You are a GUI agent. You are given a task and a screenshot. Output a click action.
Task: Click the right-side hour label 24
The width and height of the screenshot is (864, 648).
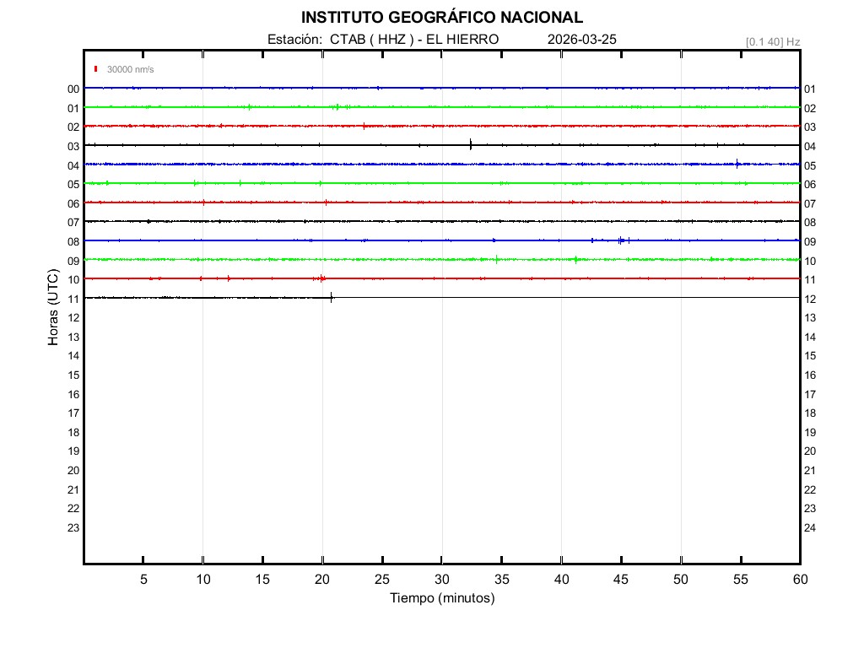(810, 528)
